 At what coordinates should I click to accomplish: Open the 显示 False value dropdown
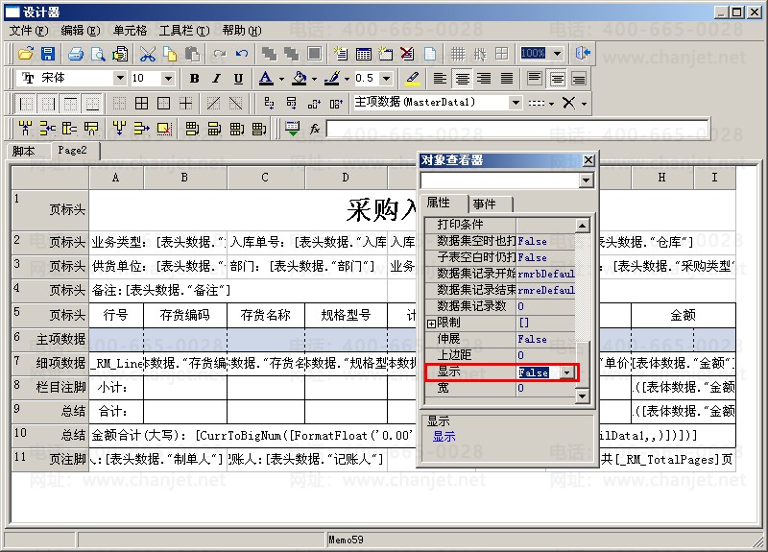click(x=567, y=372)
